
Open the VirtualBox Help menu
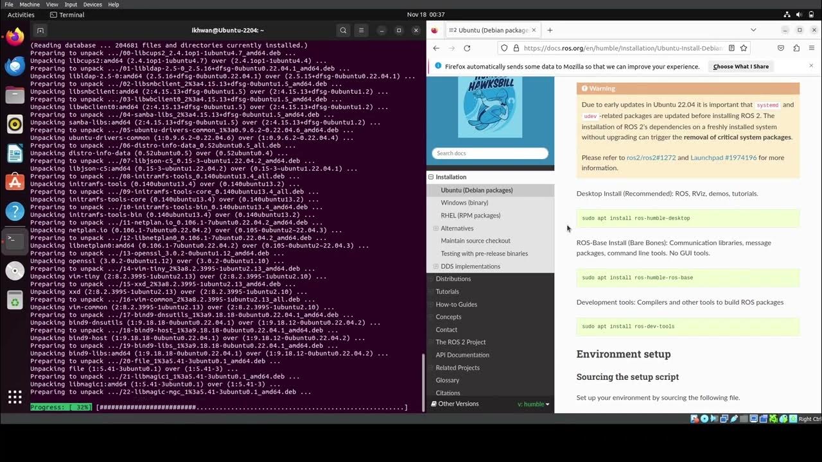tap(114, 4)
